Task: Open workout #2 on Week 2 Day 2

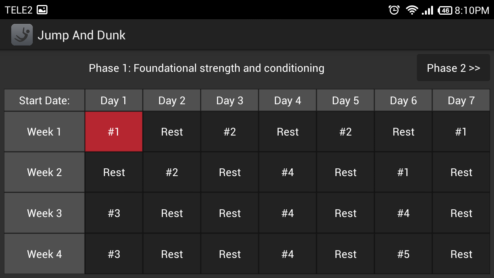Action: click(172, 172)
